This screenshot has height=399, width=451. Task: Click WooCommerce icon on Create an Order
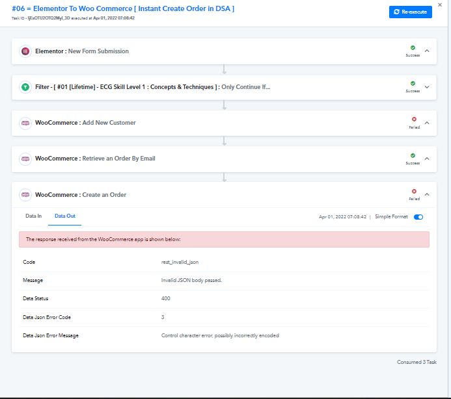tap(25, 195)
